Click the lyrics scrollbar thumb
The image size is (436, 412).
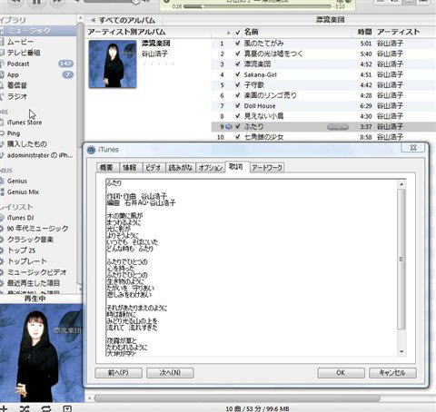pyautogui.click(x=401, y=260)
